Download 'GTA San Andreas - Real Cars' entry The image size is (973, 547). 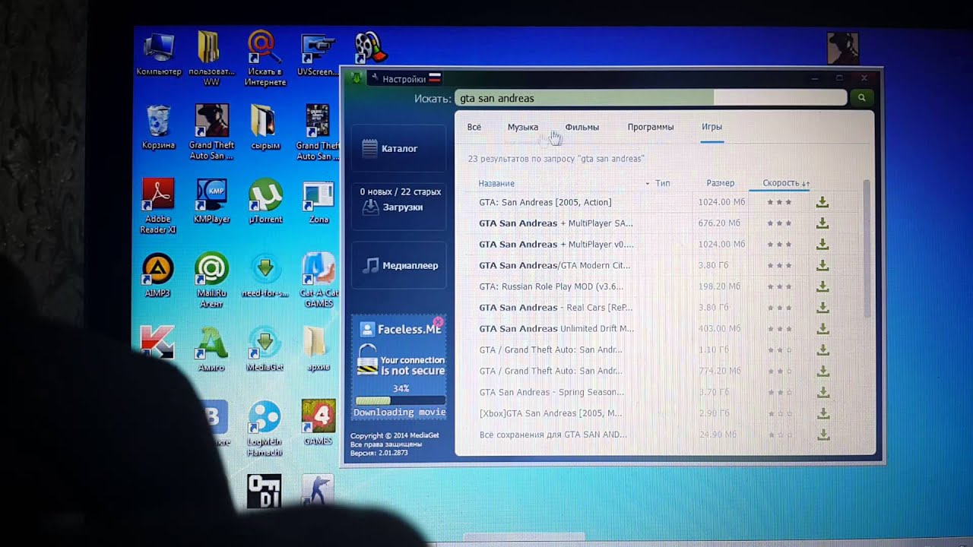tap(822, 308)
